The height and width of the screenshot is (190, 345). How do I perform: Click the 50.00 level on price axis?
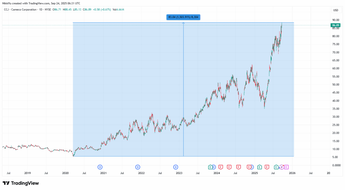tap(335, 85)
